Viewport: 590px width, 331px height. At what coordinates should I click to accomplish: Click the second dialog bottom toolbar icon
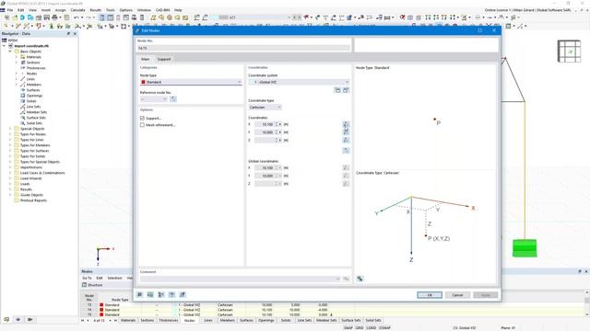coord(150,294)
